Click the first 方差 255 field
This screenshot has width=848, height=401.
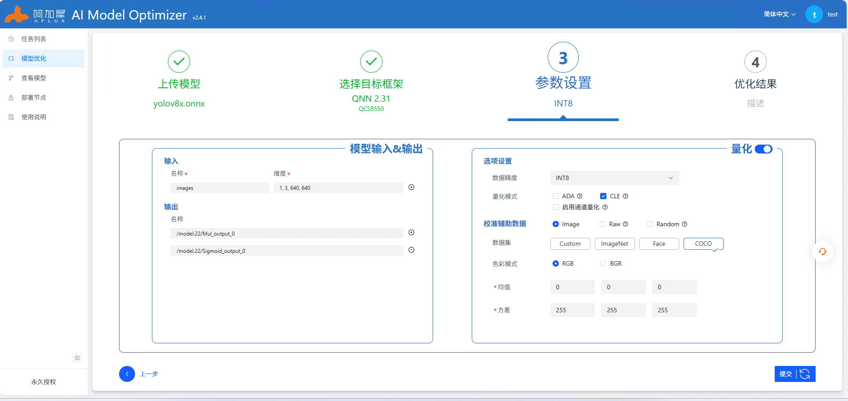573,310
